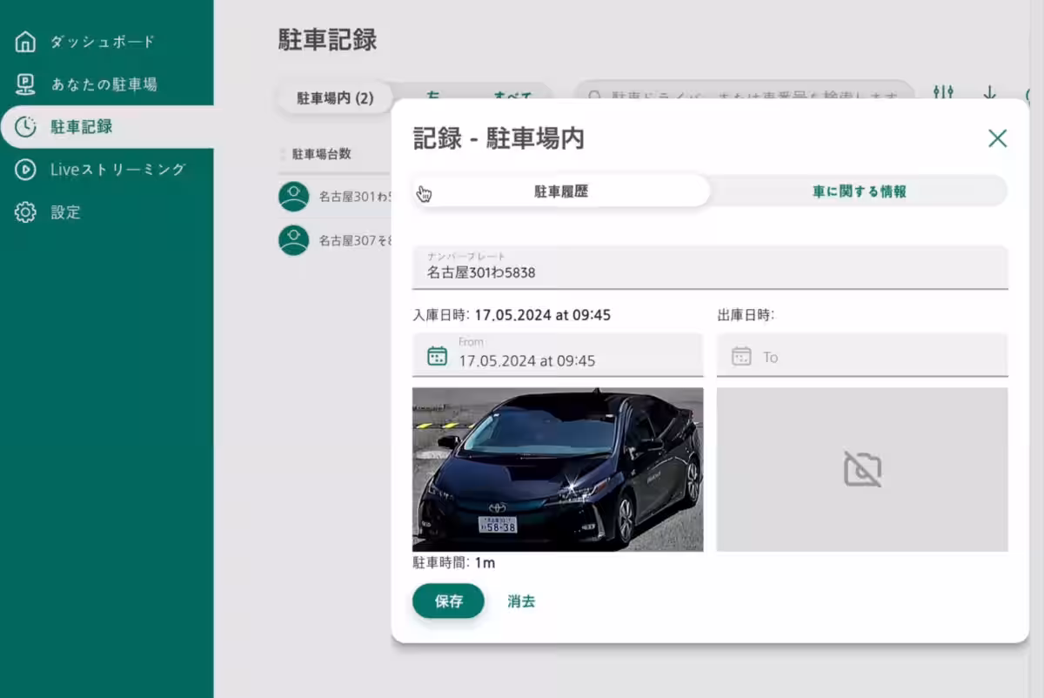Select the driver avatar next to 名古屋301わ

(296, 196)
